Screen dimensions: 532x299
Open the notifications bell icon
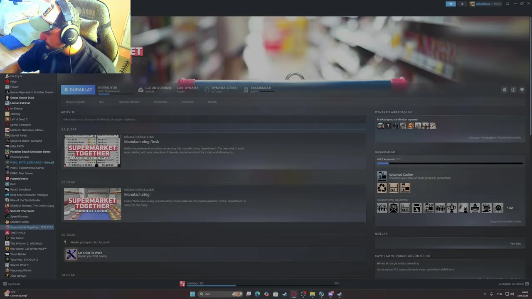[x=462, y=4]
